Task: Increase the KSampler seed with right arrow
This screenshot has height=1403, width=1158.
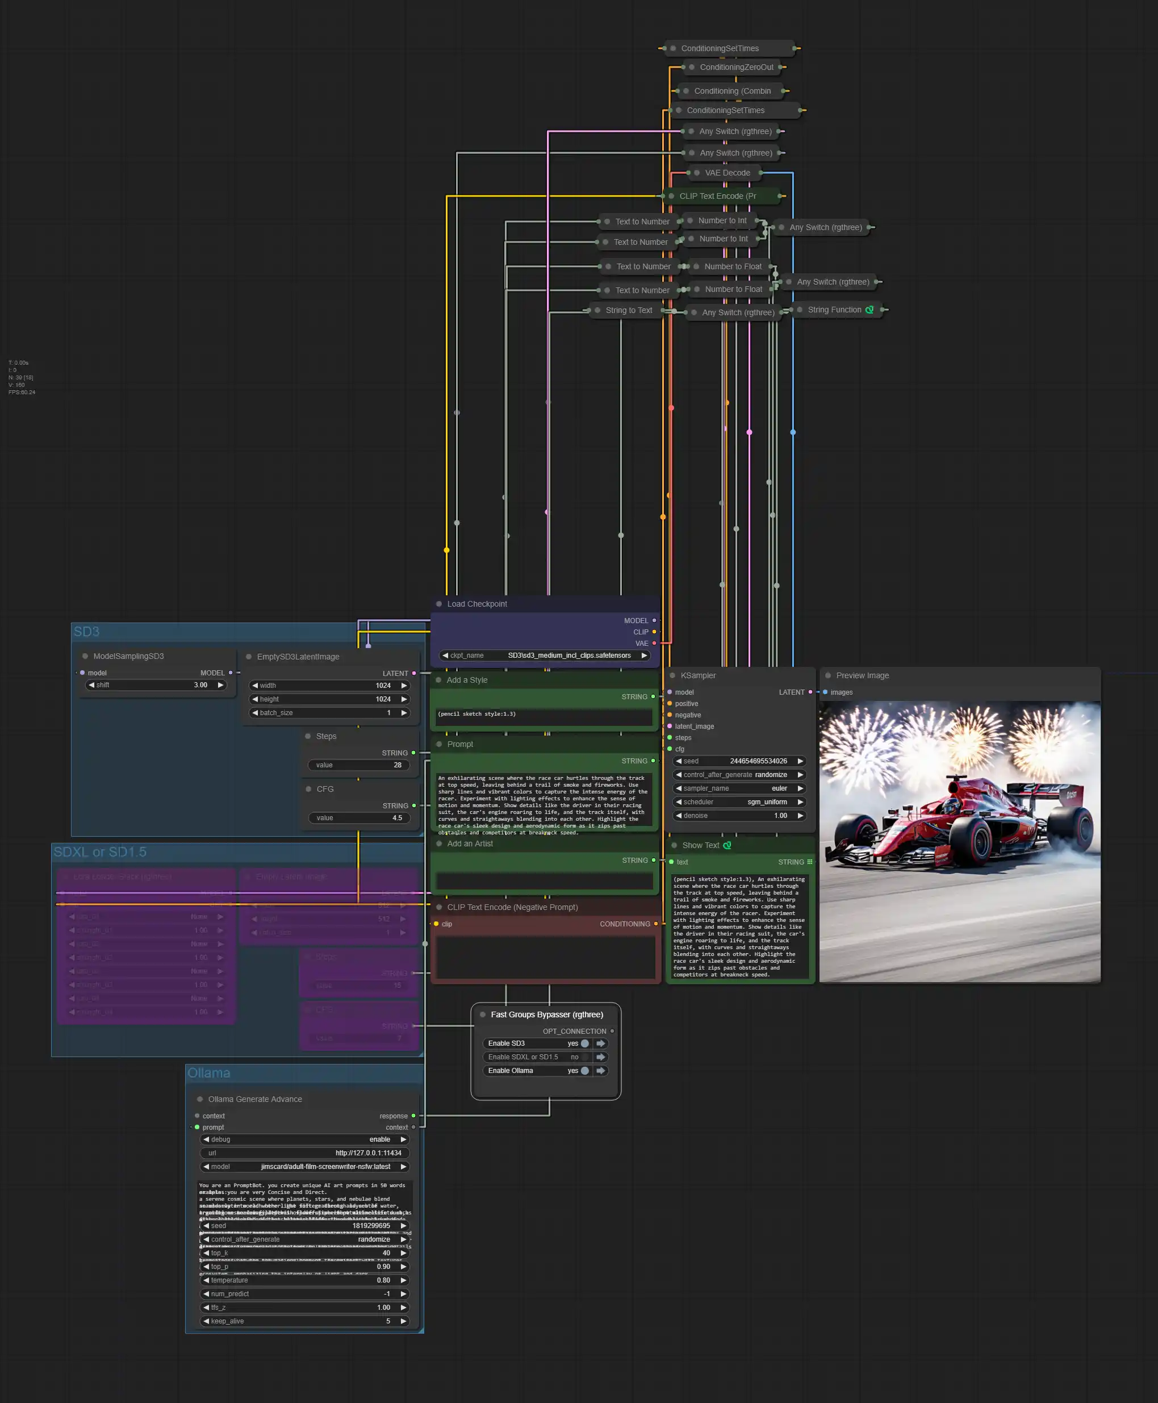Action: click(800, 761)
